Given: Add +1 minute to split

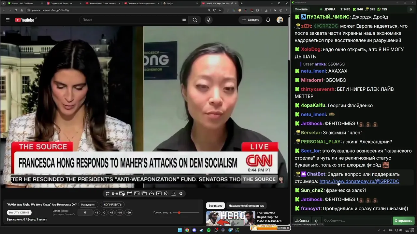Looking at the screenshot, I should click(96, 213).
